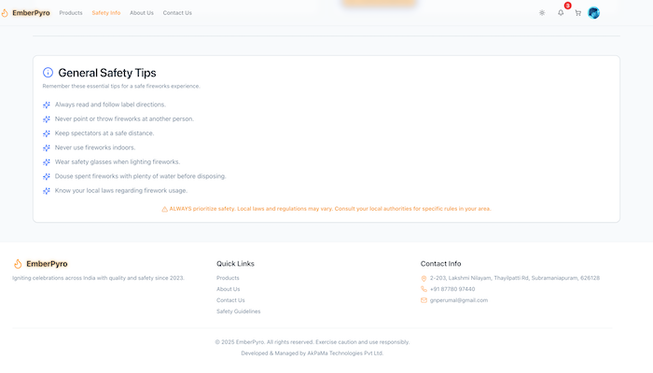Open notifications bell icon
The image size is (653, 373).
[x=561, y=13]
